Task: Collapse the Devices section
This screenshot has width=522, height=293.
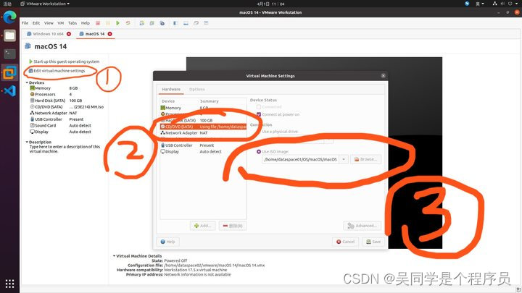Action: pos(27,82)
